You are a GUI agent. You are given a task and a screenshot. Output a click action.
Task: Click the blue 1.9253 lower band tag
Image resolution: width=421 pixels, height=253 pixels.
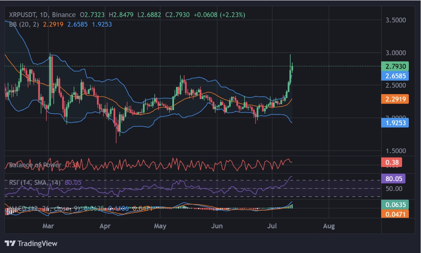pos(395,122)
